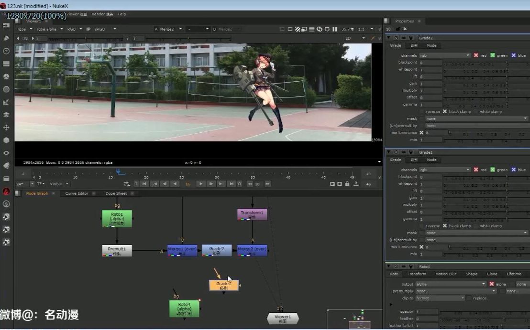Open the Channel nodes stacked-lines icon
Image resolution: width=530 pixels, height=330 pixels.
pyautogui.click(x=6, y=64)
